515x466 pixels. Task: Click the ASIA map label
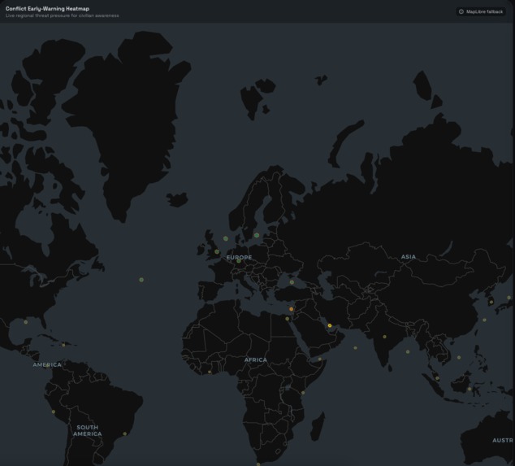[x=409, y=256]
